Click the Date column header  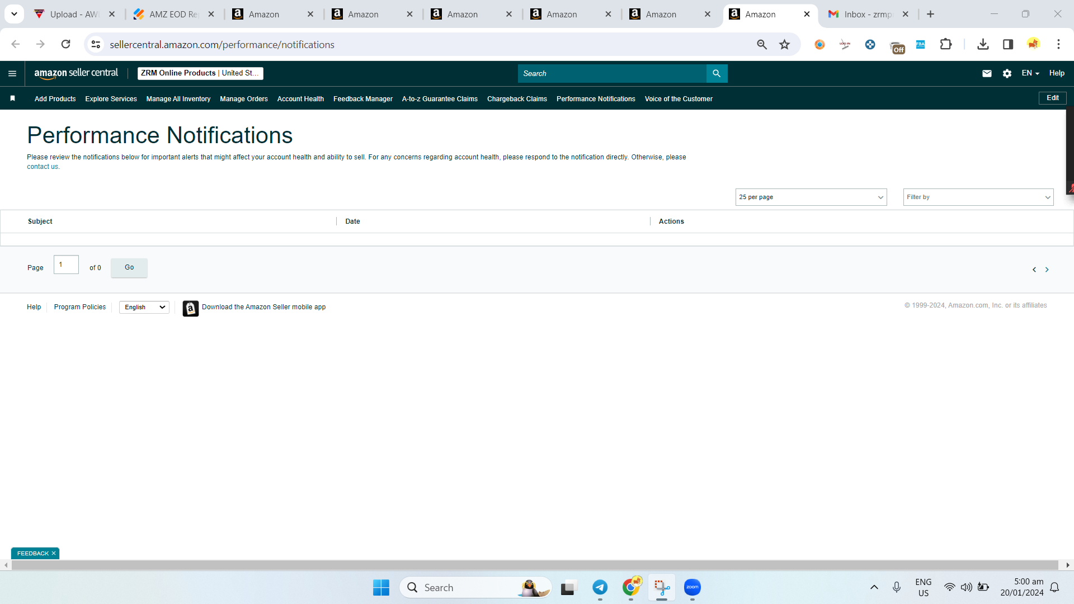coord(352,221)
